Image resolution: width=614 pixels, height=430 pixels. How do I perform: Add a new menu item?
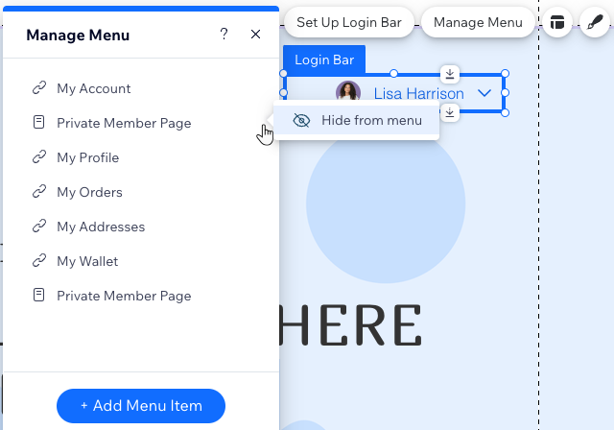141,406
